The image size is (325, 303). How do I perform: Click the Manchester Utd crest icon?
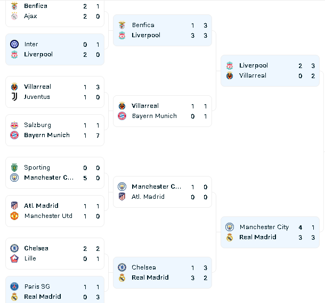(x=14, y=216)
